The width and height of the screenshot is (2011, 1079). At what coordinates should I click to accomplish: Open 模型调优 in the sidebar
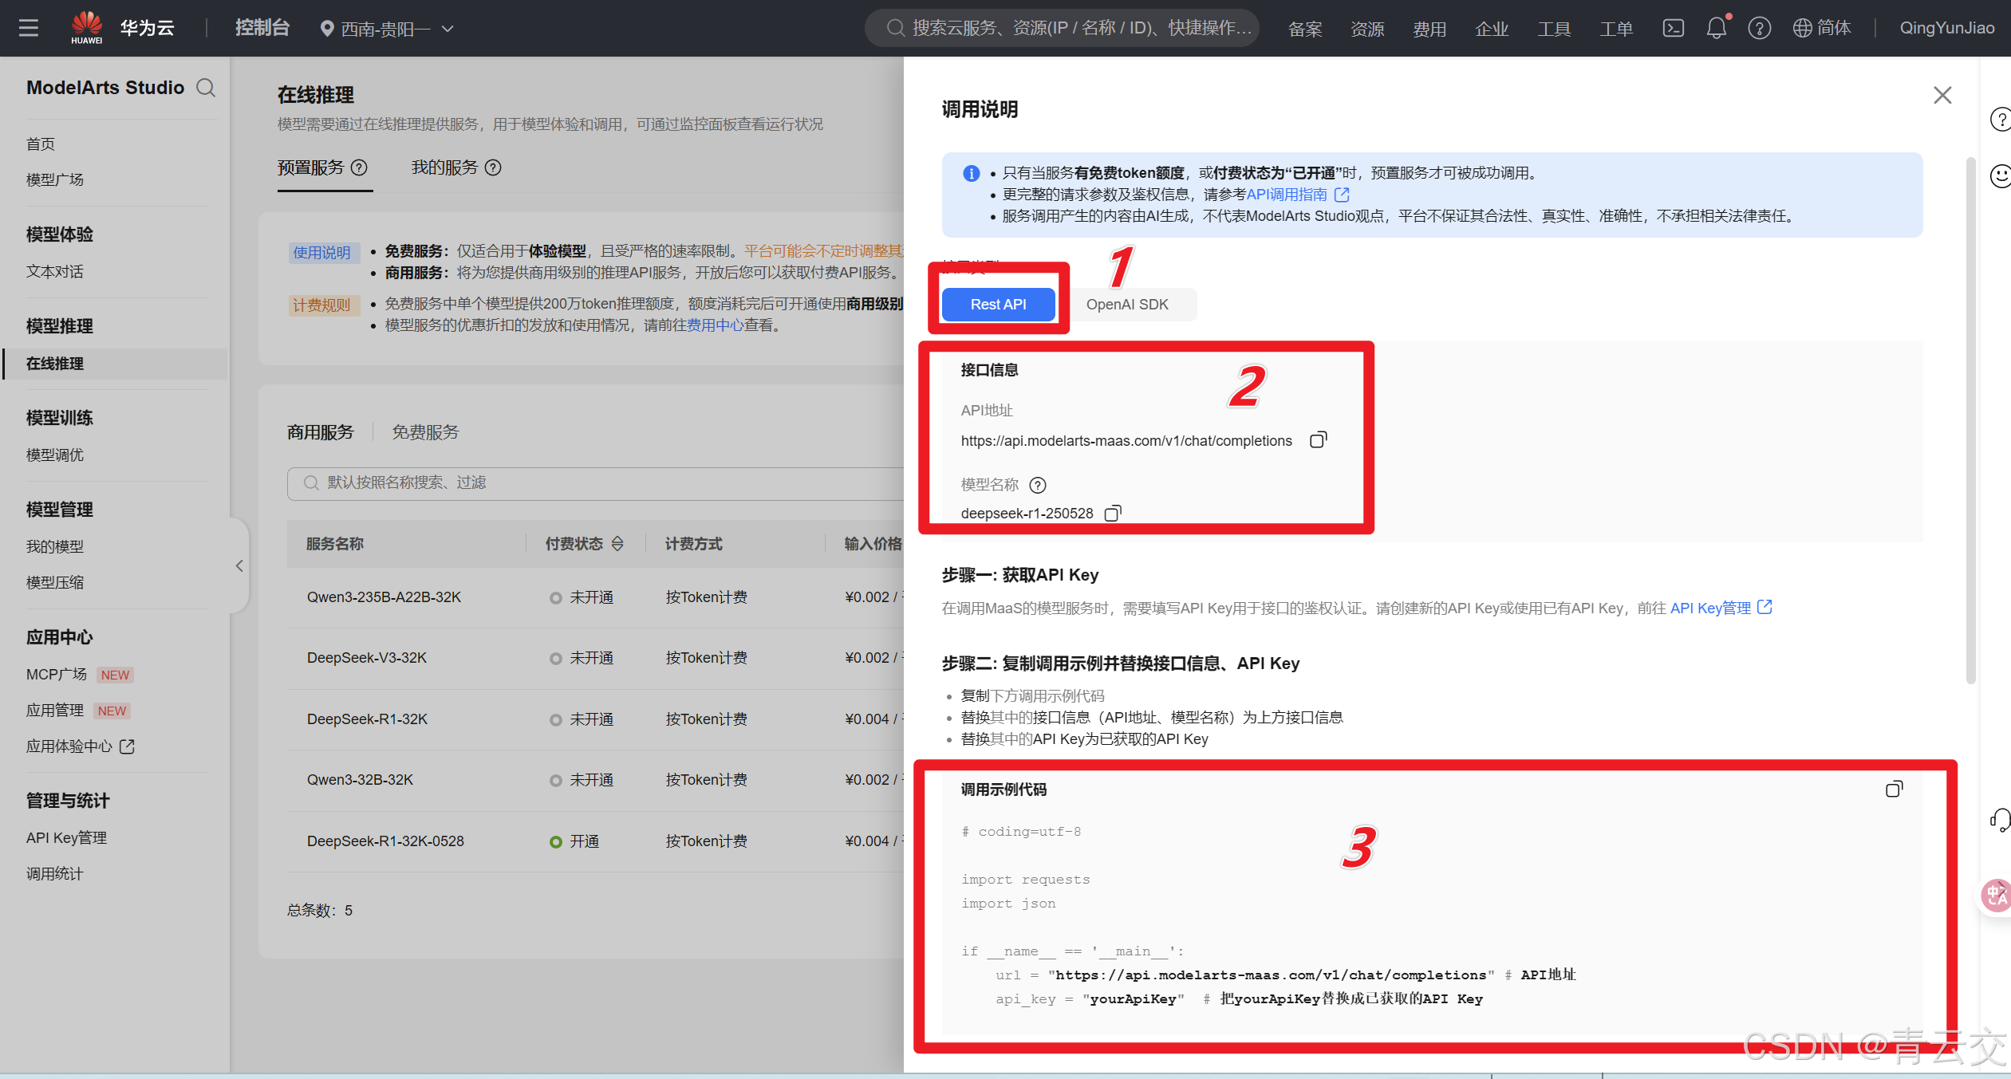pyautogui.click(x=55, y=455)
